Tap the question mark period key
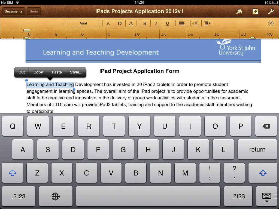Viewport: 279px width, 209px height. coord(234,173)
